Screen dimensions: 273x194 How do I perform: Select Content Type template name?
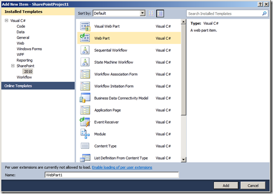(x=105, y=146)
